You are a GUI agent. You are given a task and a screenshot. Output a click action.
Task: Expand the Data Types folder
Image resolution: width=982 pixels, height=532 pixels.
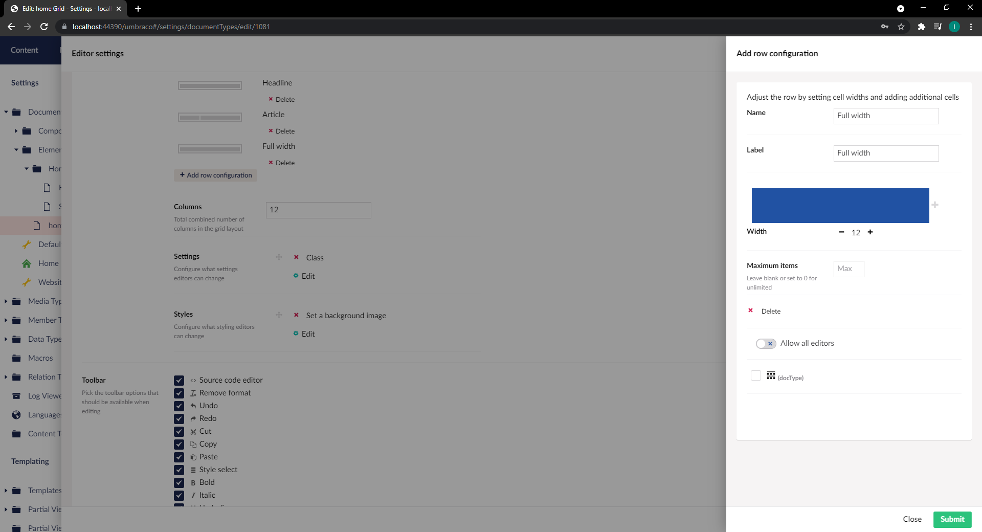tap(6, 339)
